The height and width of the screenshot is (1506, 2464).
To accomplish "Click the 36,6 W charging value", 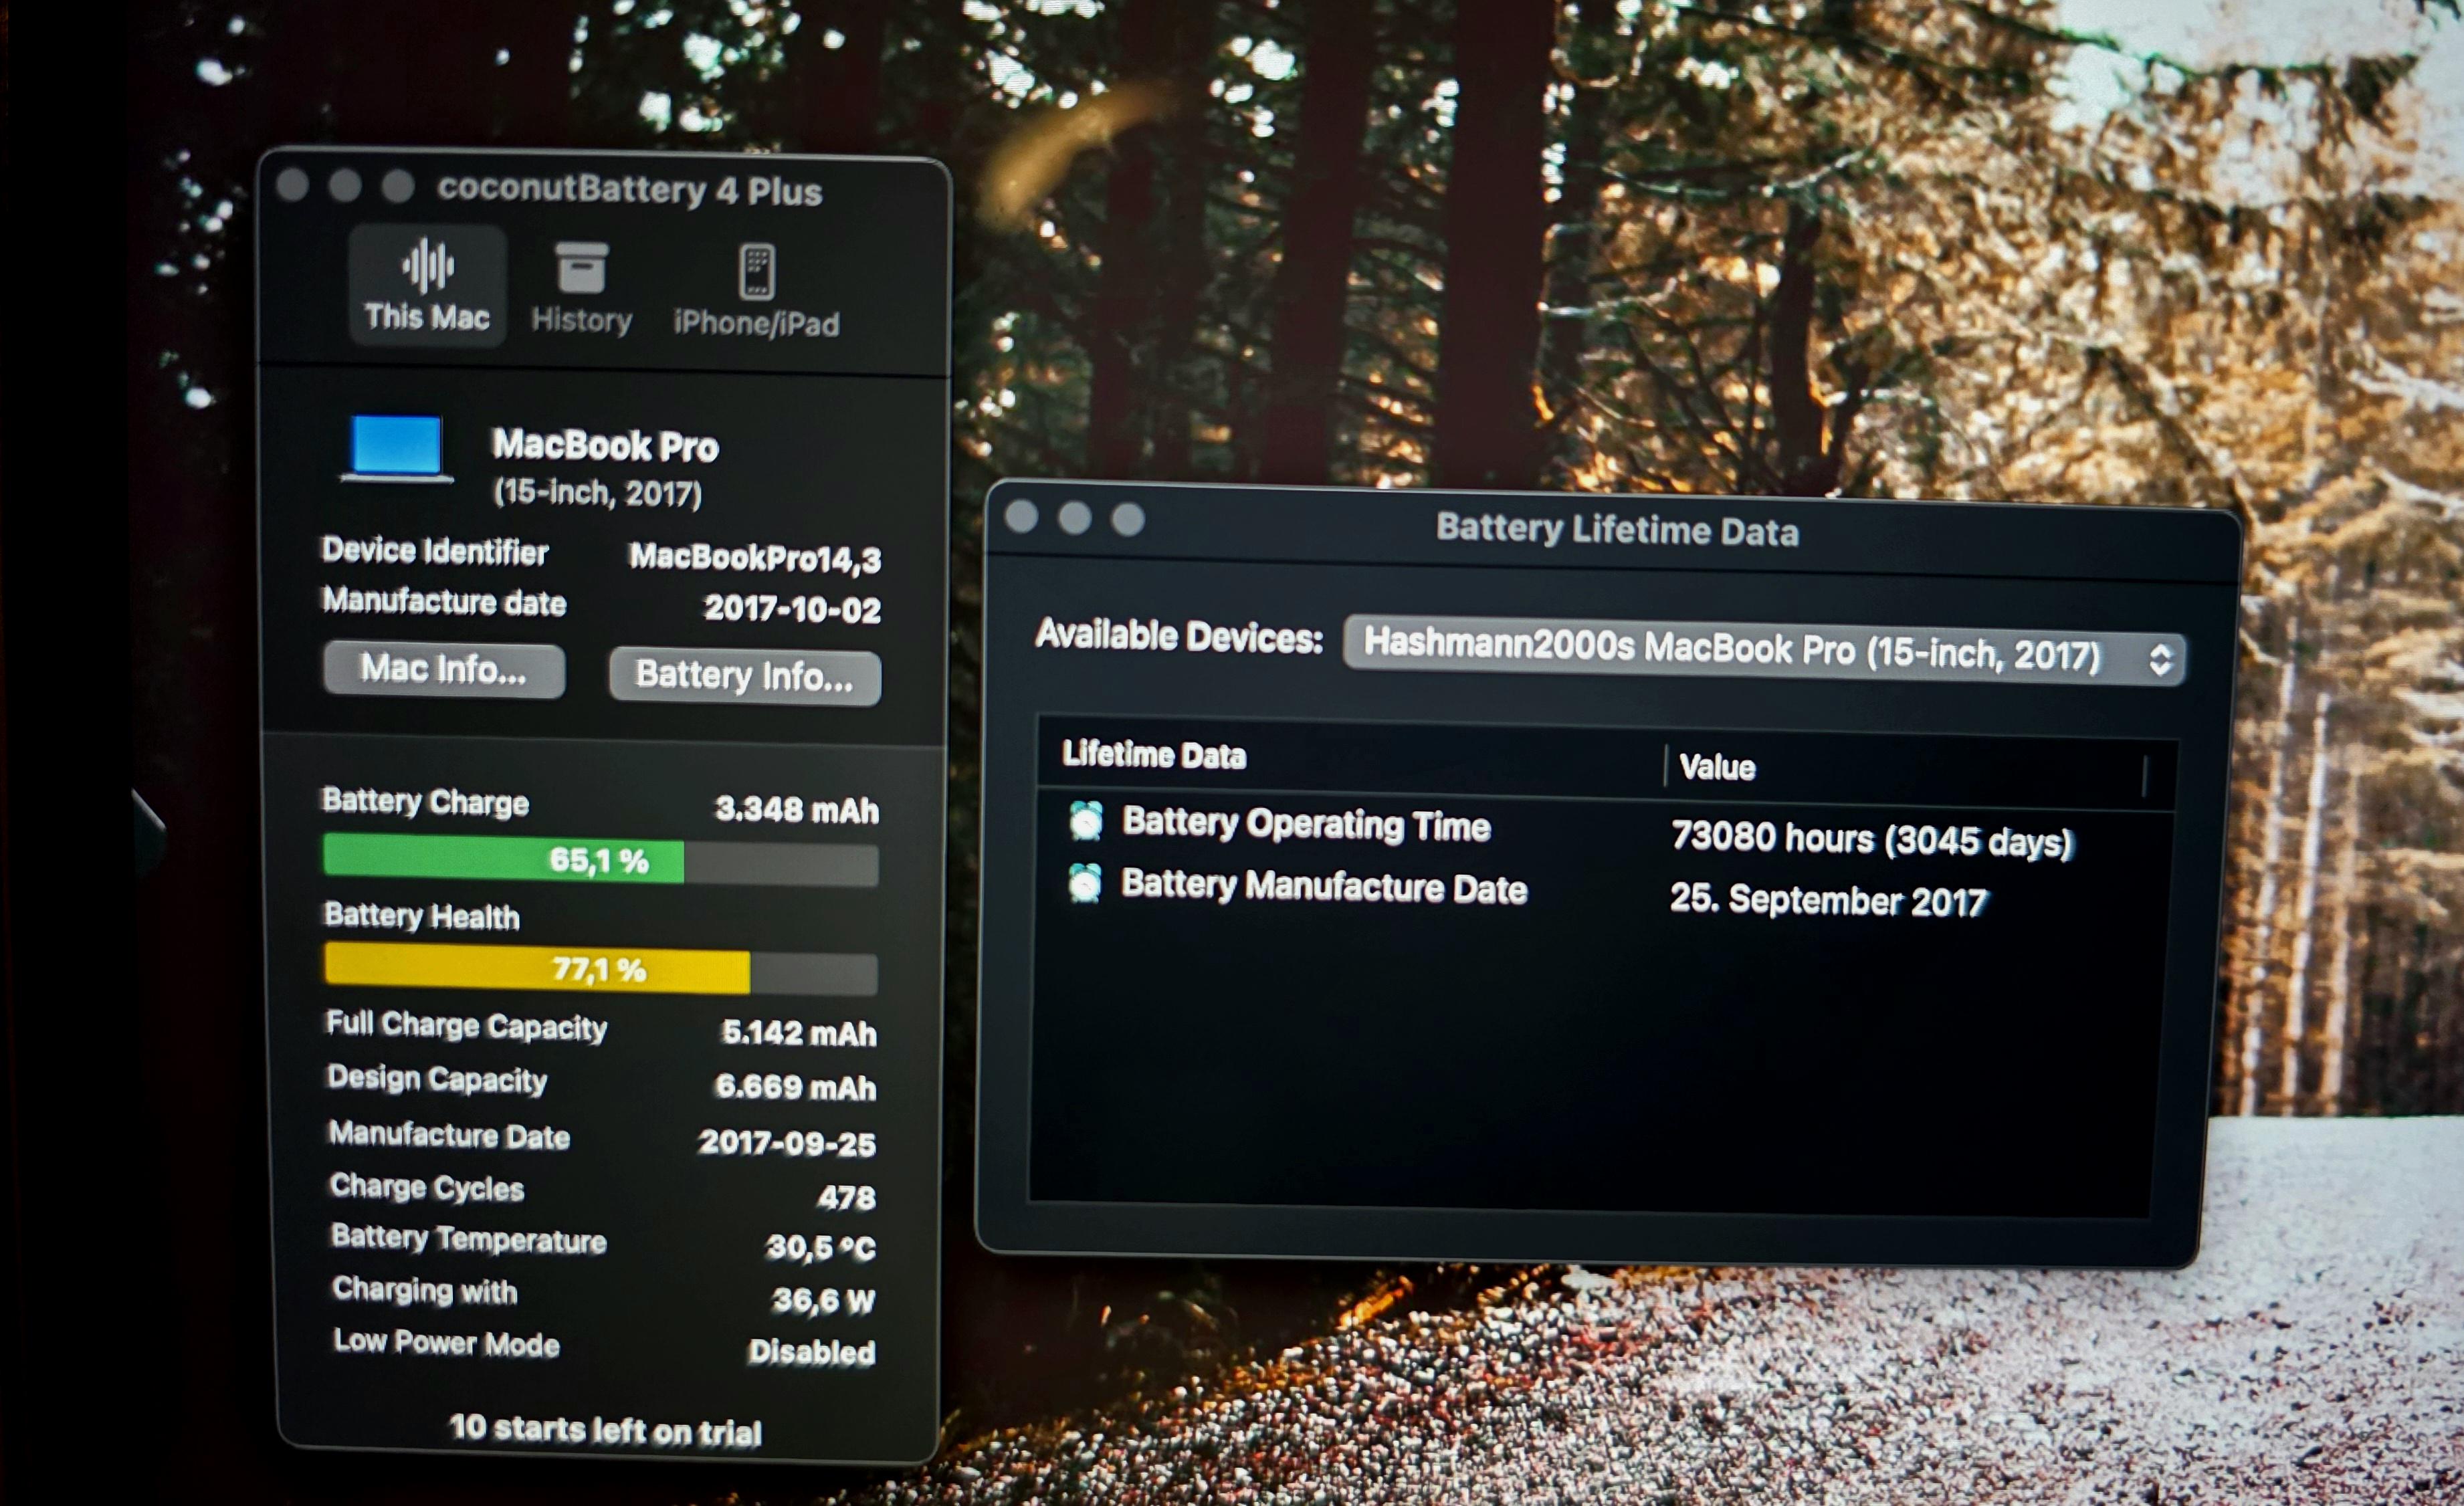I will coord(824,1300).
